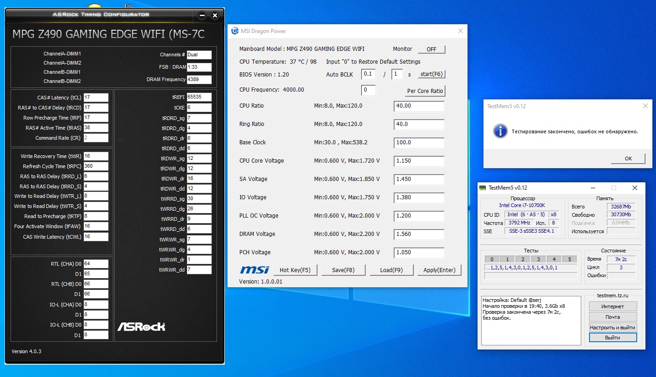656x377 pixels.
Task: Click the Hot Key(F5) button
Action: pyautogui.click(x=295, y=270)
